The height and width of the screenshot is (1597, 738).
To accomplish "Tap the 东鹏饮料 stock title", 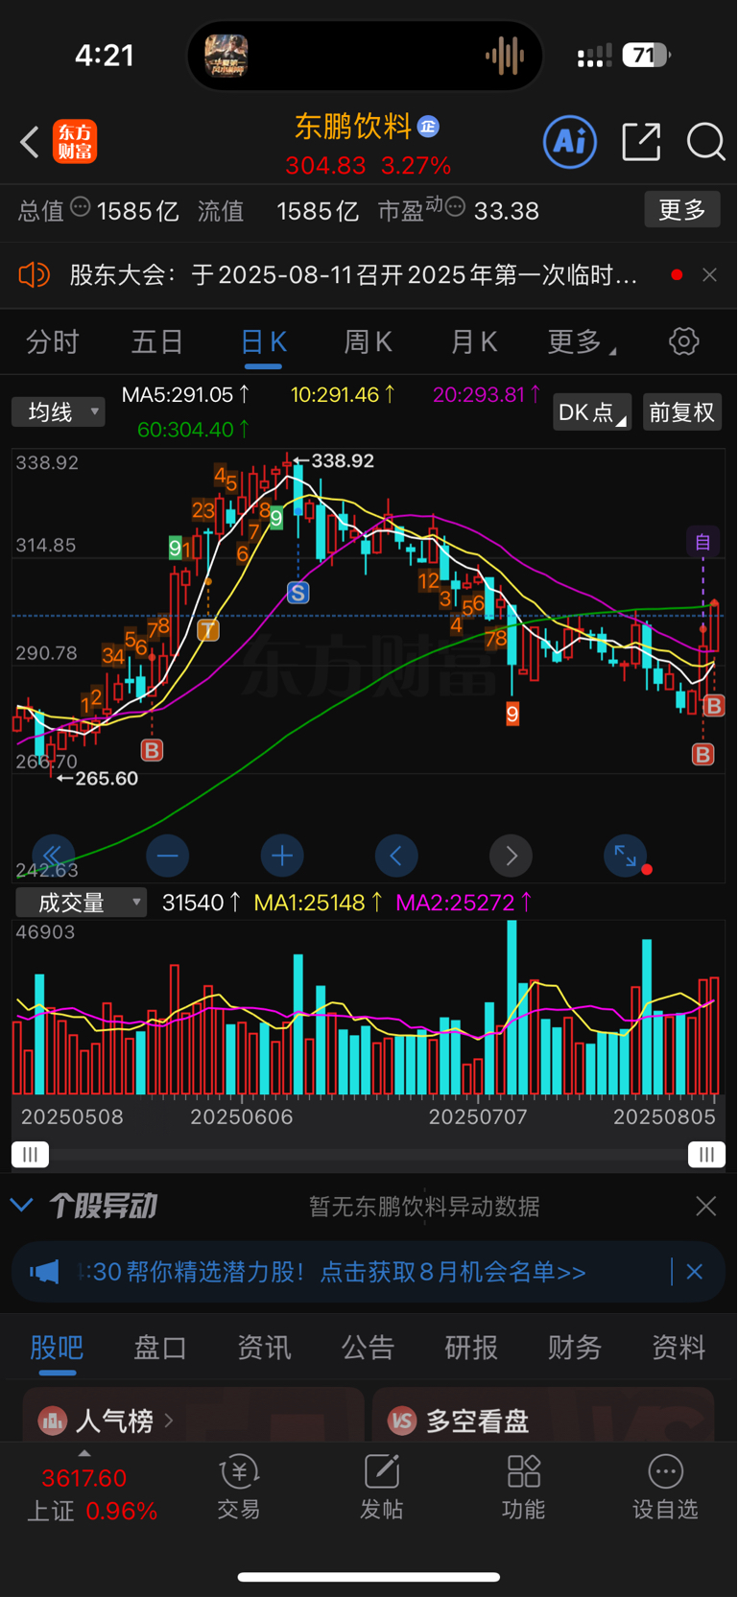I will (353, 126).
